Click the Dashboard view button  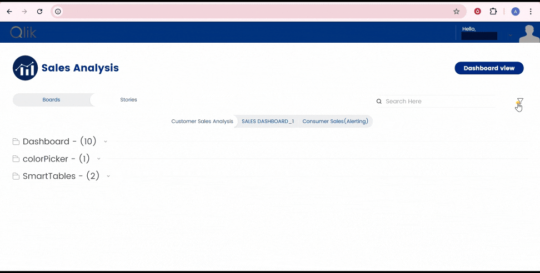(x=489, y=68)
